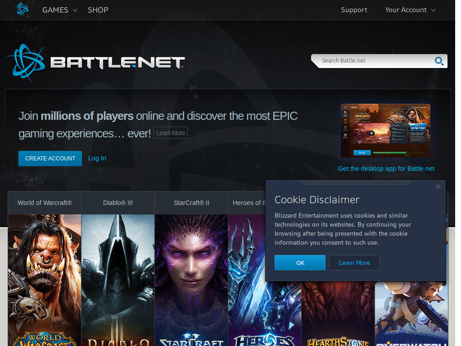Screen dimensions: 461x346
Task: Open the Get the desktop app link
Action: click(x=386, y=168)
